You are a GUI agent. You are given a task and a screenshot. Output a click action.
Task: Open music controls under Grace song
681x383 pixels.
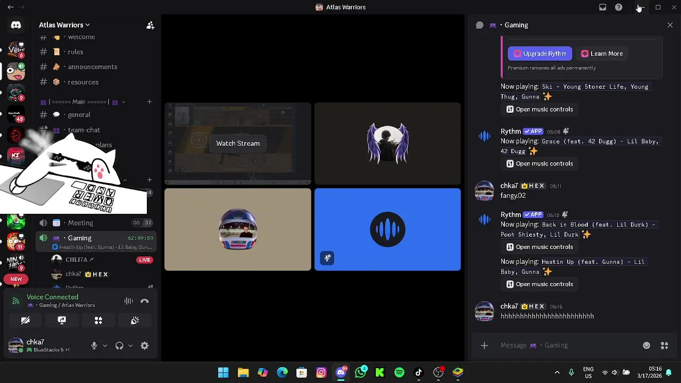540,163
